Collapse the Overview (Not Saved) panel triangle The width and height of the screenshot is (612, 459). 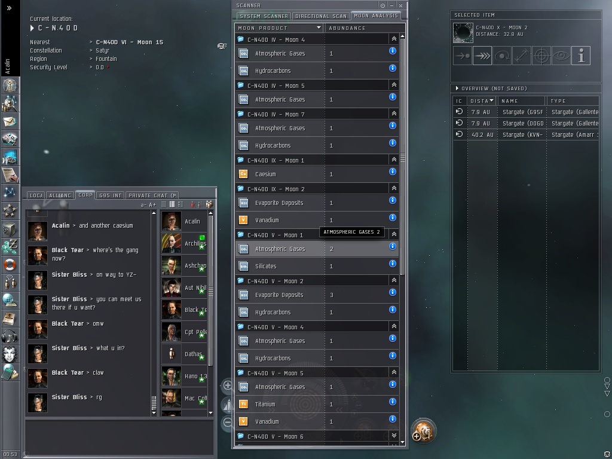coord(457,88)
